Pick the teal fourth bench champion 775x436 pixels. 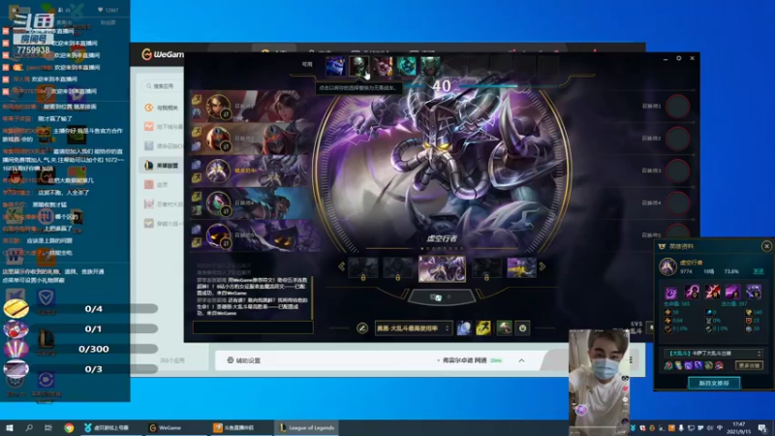[406, 66]
